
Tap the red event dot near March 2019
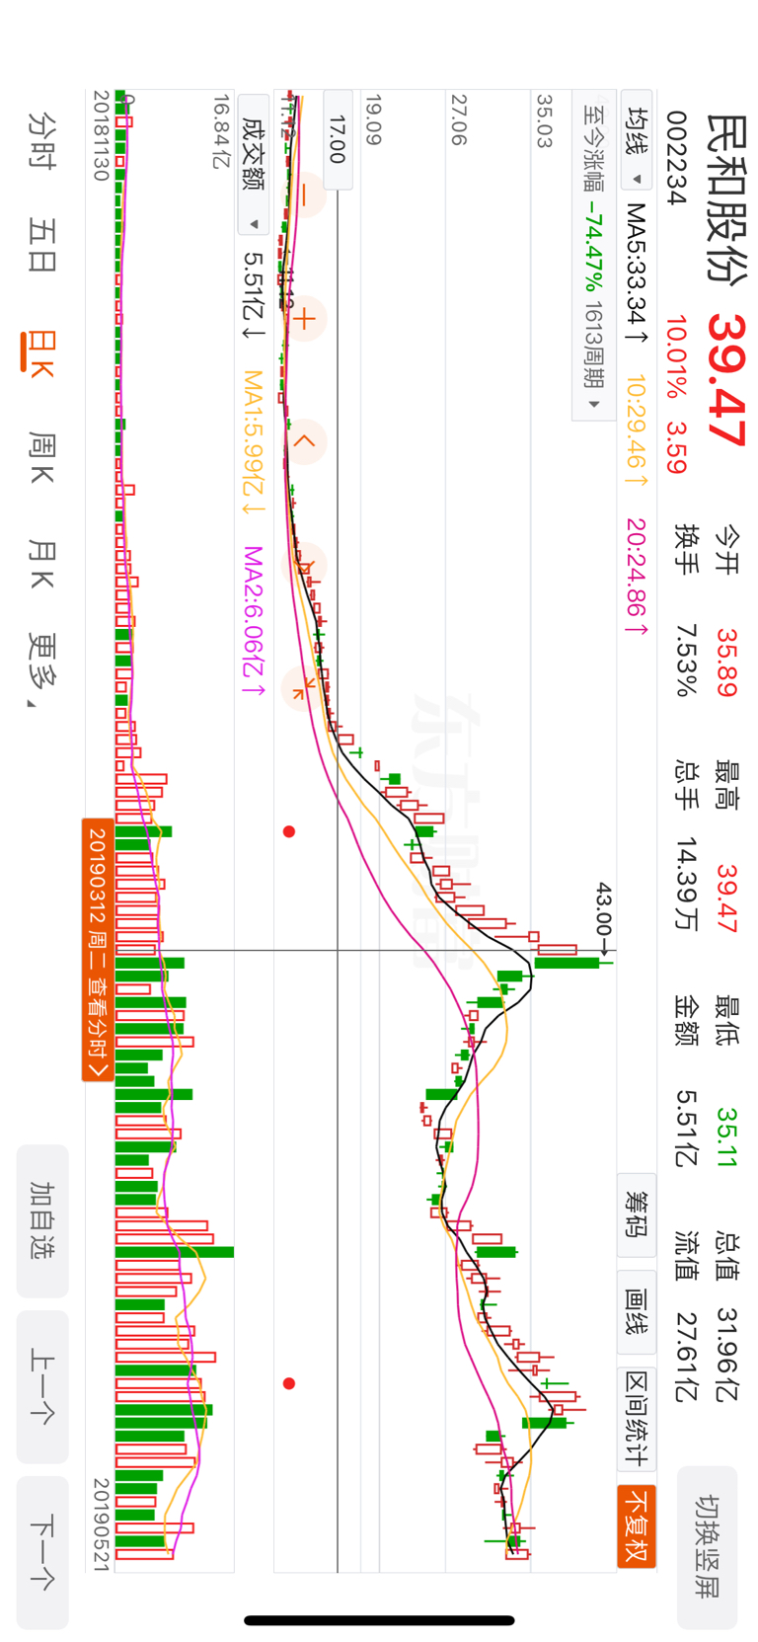pos(289,831)
